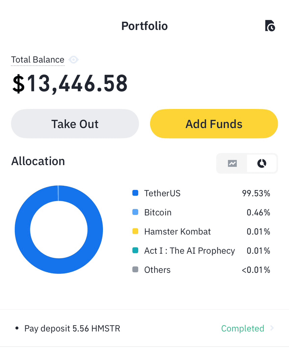This screenshot has height=354, width=289.
Task: Select Act I : The AI Prophecy entry
Action: click(x=190, y=251)
